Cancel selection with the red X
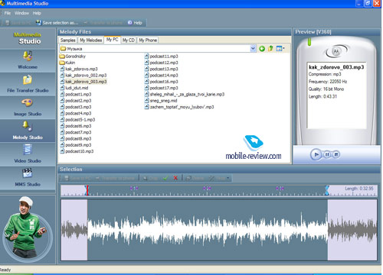 (175, 178)
